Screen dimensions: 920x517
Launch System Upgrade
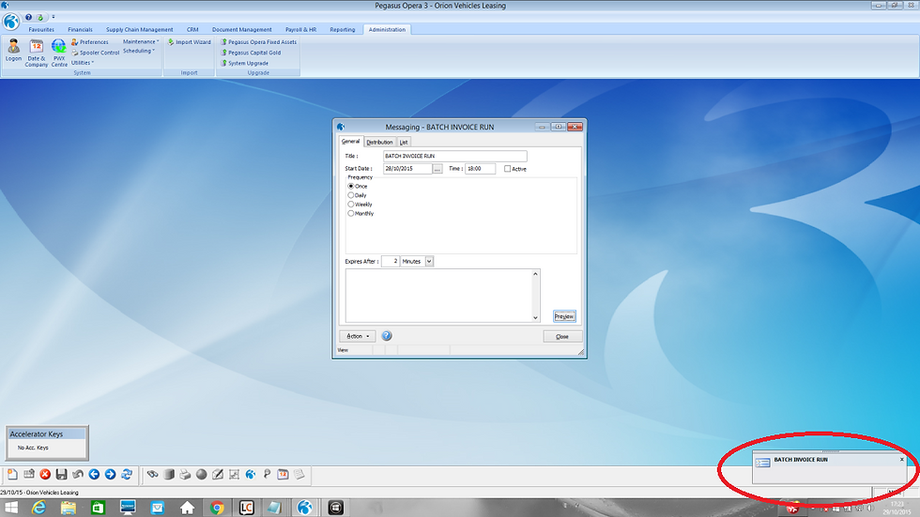point(244,63)
